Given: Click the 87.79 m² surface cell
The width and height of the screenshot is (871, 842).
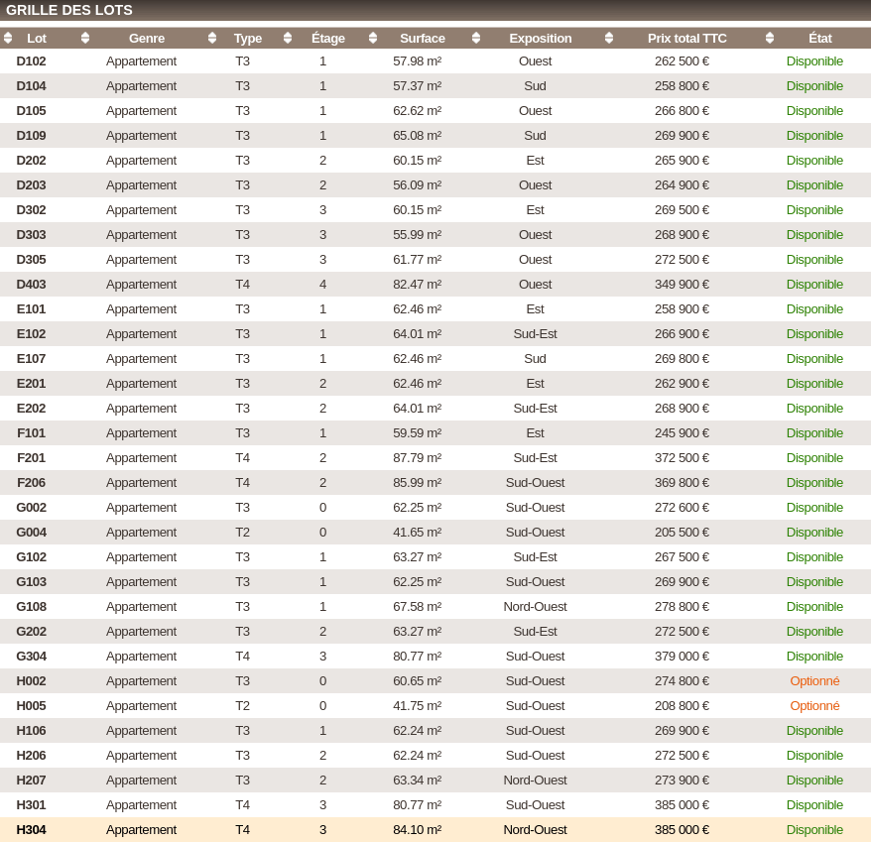Looking at the screenshot, I should pyautogui.click(x=417, y=457).
